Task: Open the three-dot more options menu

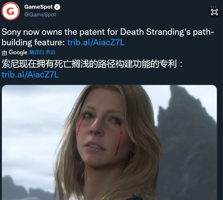Action: coord(213,7)
